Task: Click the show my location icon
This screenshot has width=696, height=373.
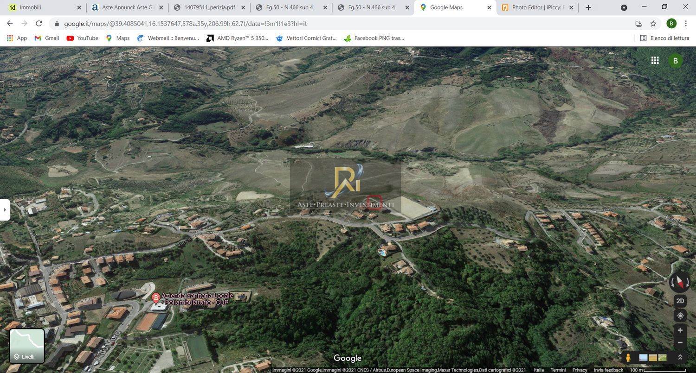Action: [680, 316]
